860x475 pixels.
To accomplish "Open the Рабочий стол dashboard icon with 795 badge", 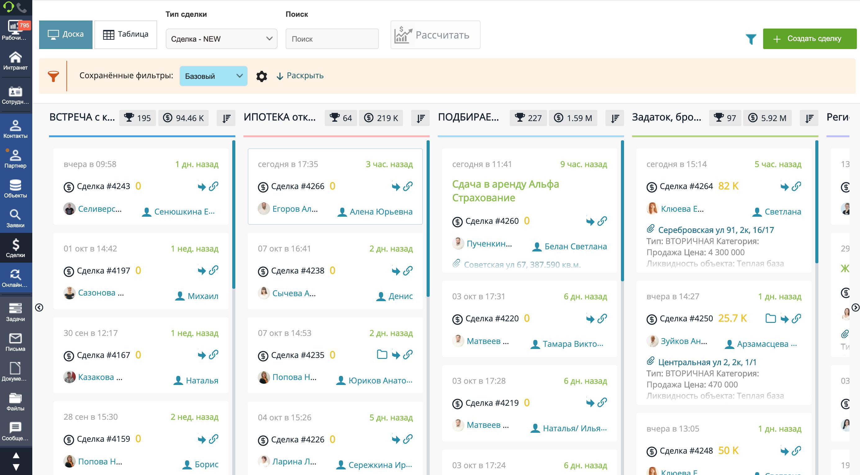I will 15,30.
